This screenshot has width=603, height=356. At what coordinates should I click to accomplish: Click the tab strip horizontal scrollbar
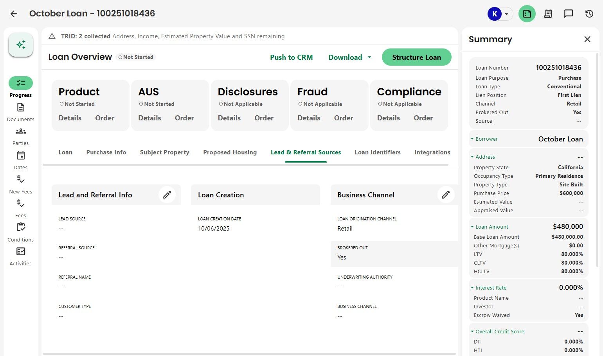[245, 165]
